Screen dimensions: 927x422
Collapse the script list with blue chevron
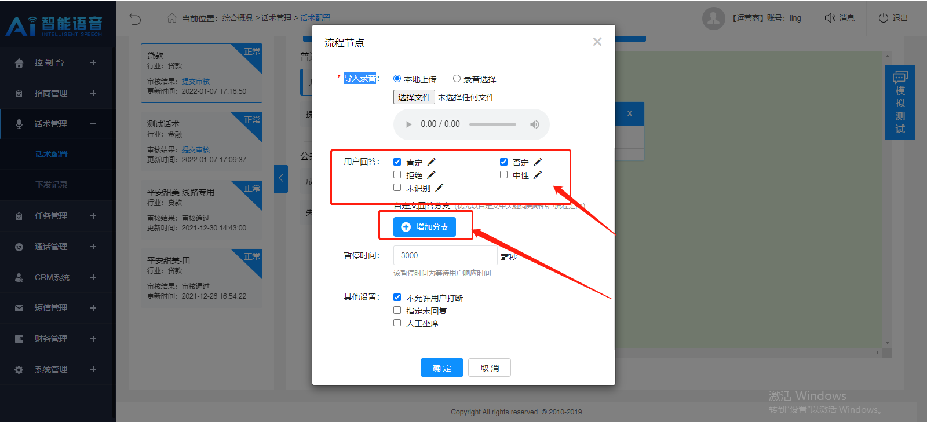pyautogui.click(x=281, y=178)
